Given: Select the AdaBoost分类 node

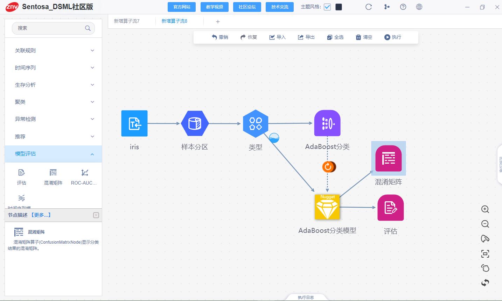Looking at the screenshot, I should tap(327, 123).
